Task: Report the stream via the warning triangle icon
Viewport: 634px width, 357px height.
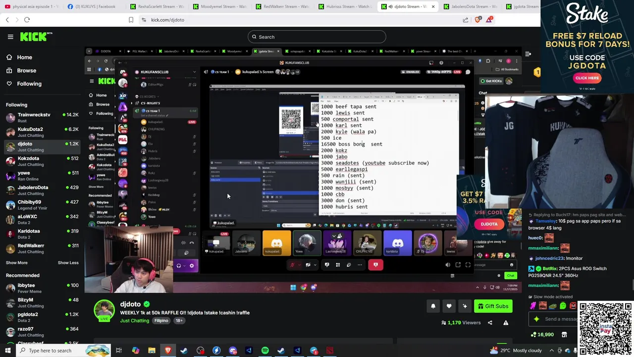Action: 506,323
